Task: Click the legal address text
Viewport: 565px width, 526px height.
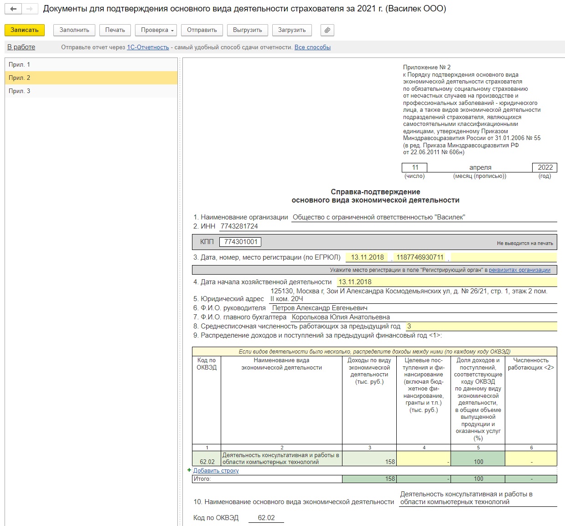Action: pos(409,295)
